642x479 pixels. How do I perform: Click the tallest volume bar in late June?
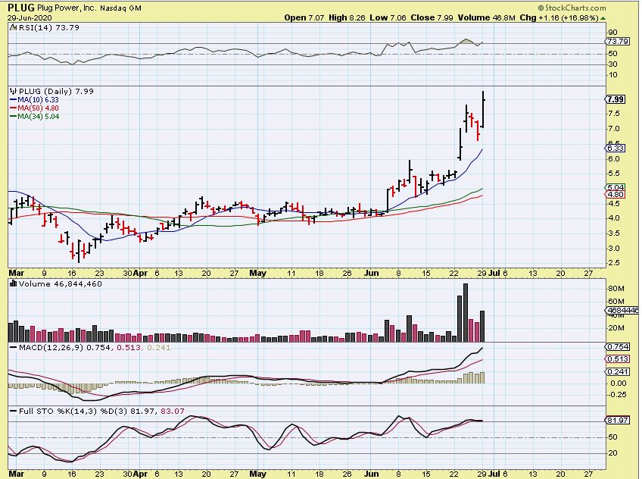[466, 312]
